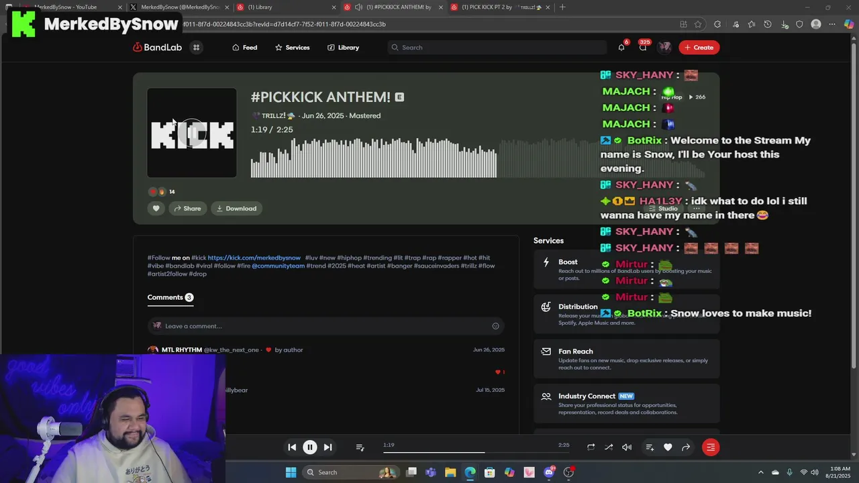Open a new browser tab
The width and height of the screenshot is (859, 483).
pyautogui.click(x=562, y=7)
